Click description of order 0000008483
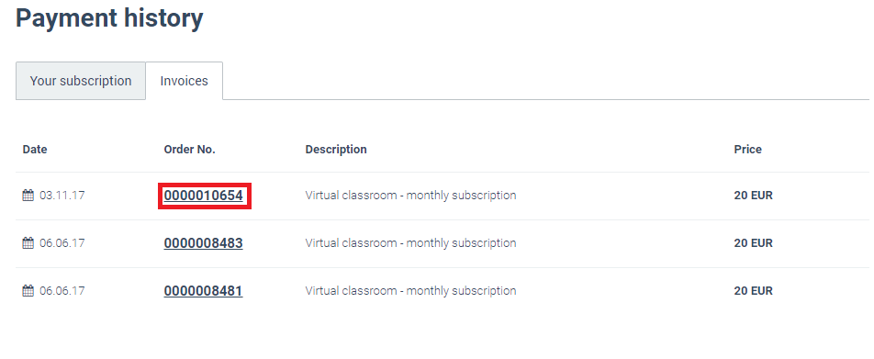 pos(410,243)
